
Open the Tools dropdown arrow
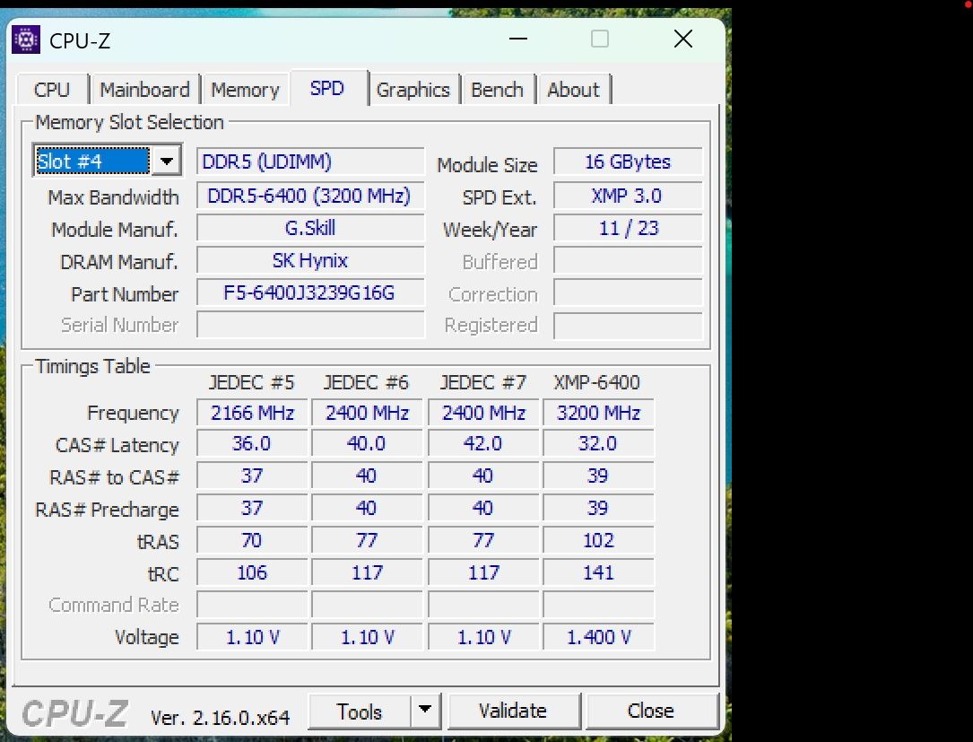pyautogui.click(x=425, y=710)
